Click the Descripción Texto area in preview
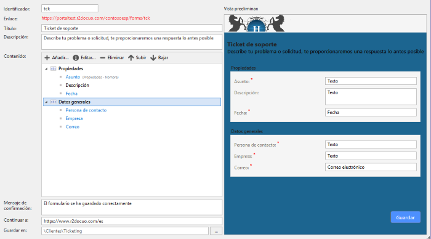This screenshot has height=239, width=431. tap(371, 97)
